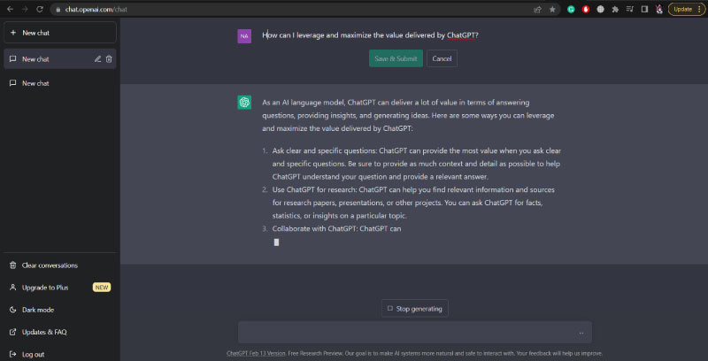
Task: Click the Update button in the browser toolbar
Action: pyautogui.click(x=687, y=10)
